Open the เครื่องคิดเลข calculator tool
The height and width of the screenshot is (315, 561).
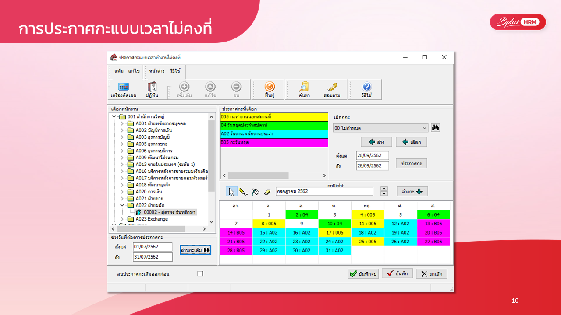tap(123, 90)
